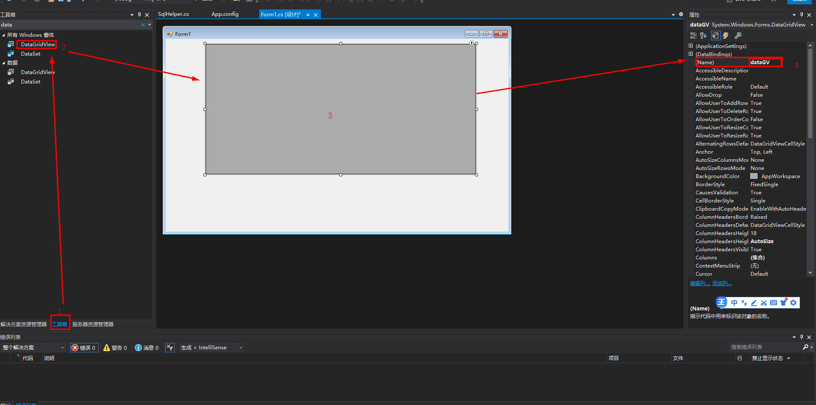Viewport: 816px width, 405px height.
Task: Collapse the 数据 toolbox group
Action: [3, 63]
